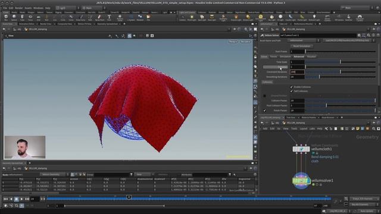Screen dimensions: 381x214
Task: Click the Reset Simulation button
Action: (302, 46)
